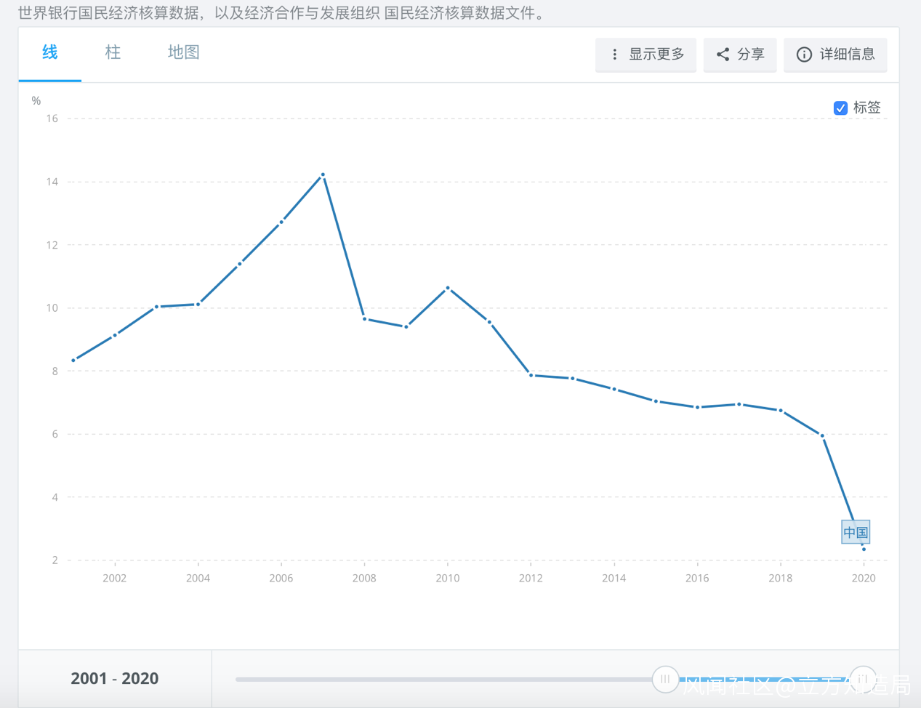Click the 分享 share button
Image resolution: width=921 pixels, height=708 pixels.
(740, 55)
